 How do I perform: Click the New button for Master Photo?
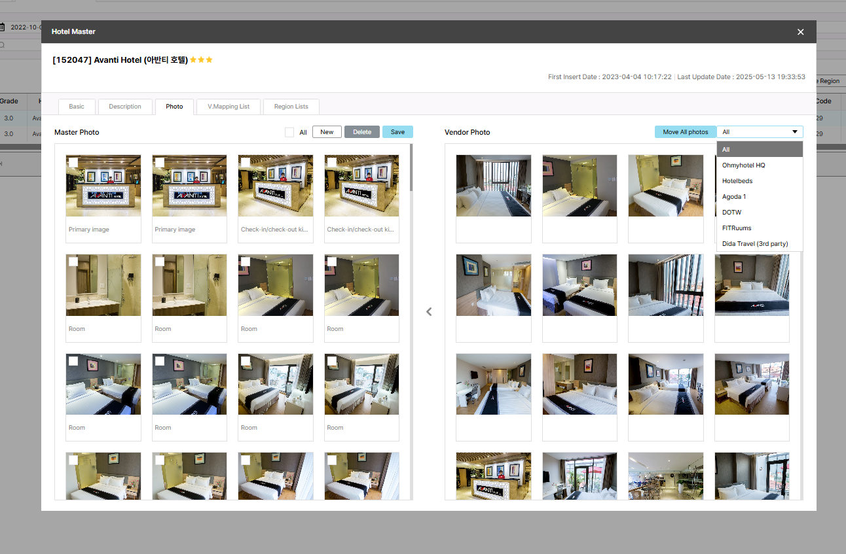click(327, 132)
